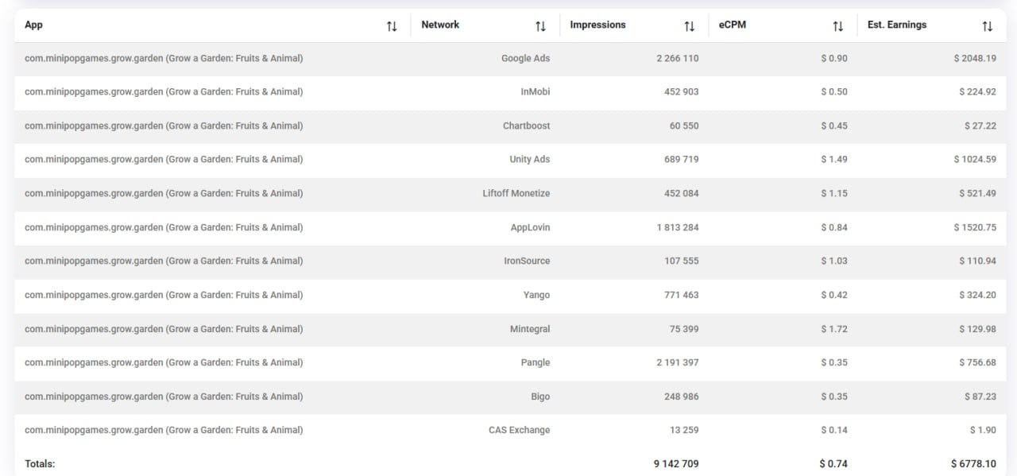The image size is (1017, 476).
Task: Select the AppLovin impressions value 1 813 284
Action: [678, 227]
